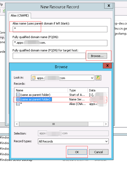Click the Alias name input field

(x=60, y=29)
